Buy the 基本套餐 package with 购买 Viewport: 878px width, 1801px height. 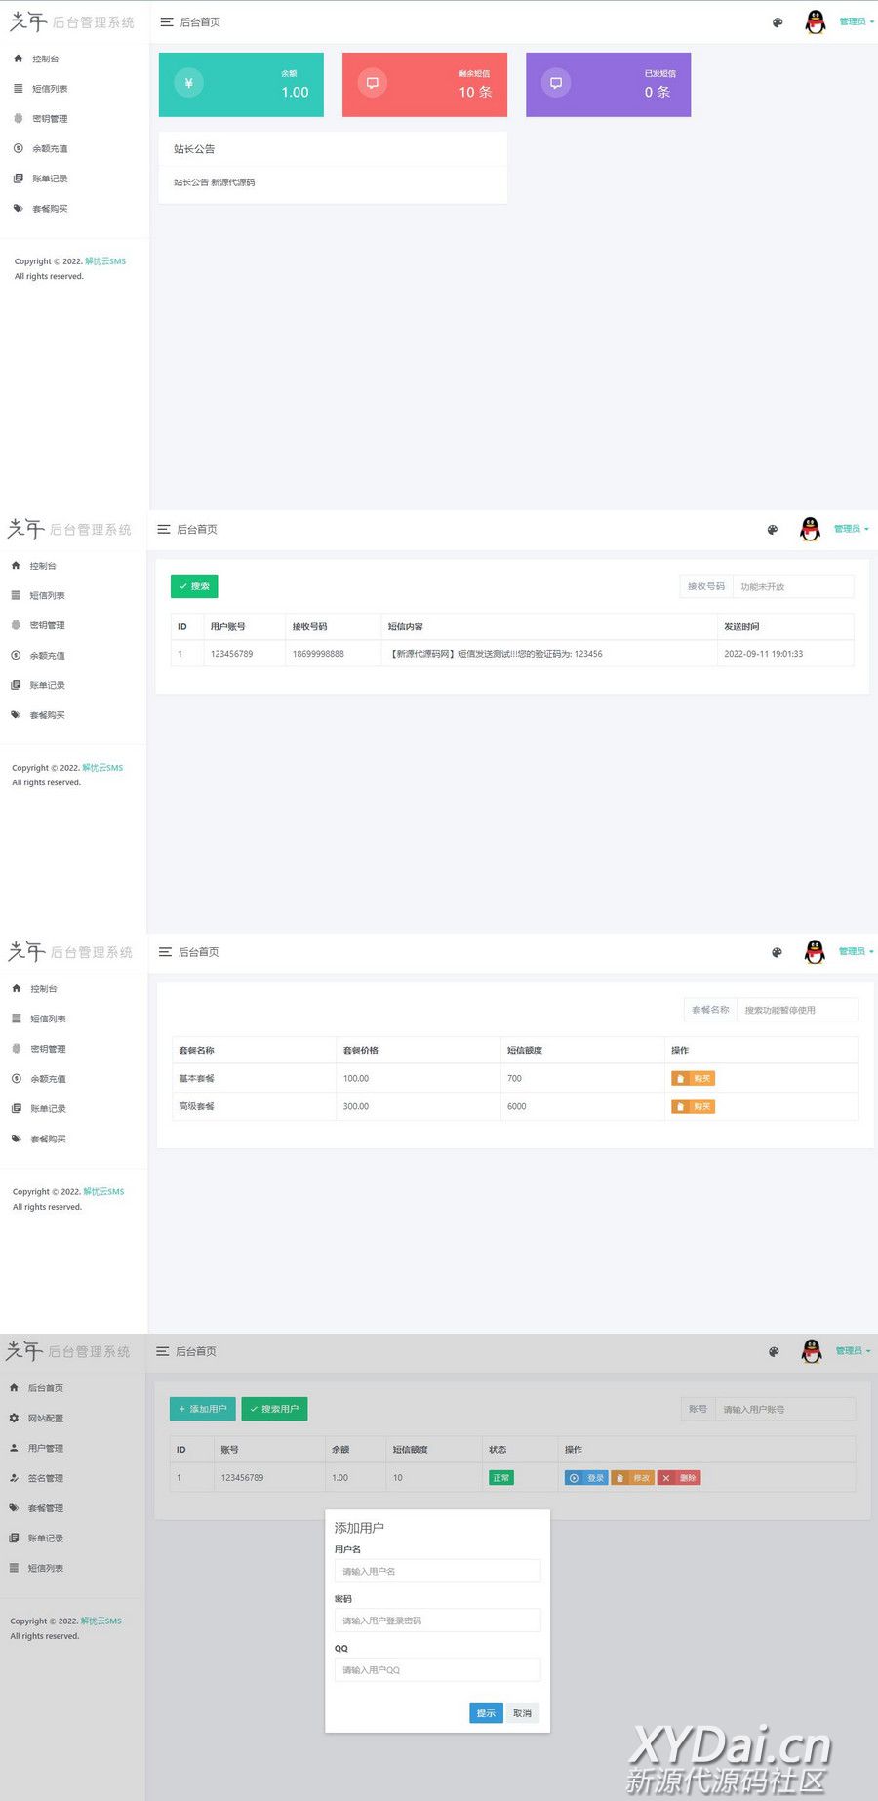pyautogui.click(x=693, y=1078)
